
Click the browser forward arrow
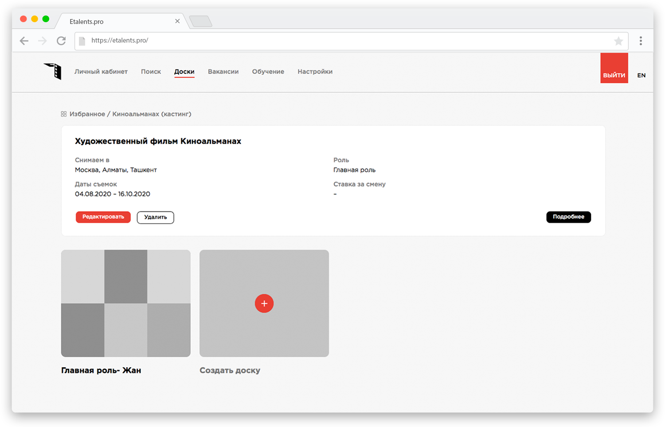tap(43, 41)
